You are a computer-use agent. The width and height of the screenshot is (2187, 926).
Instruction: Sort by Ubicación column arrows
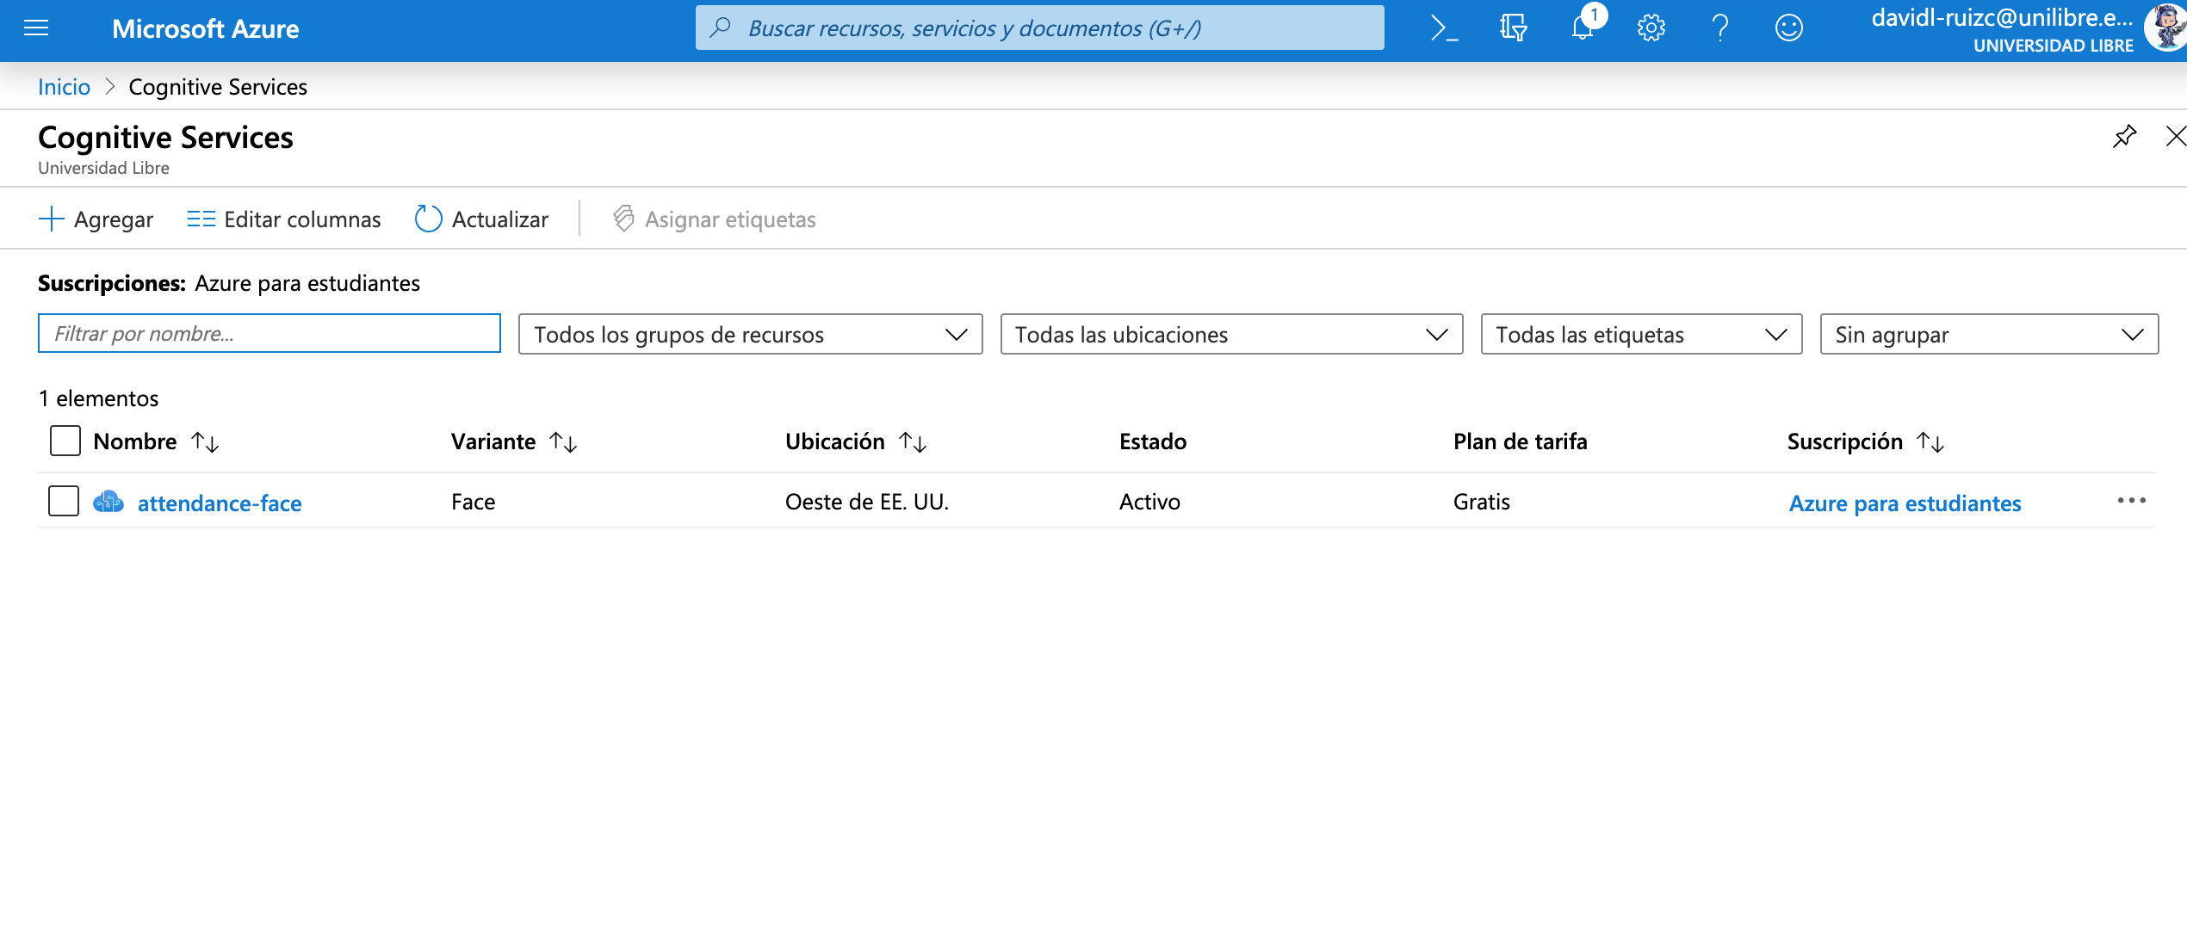coord(913,442)
